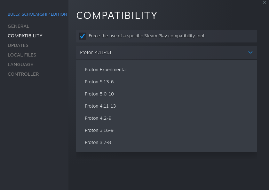Choose Proton 5.13-6 from the dropdown list
Image resolution: width=269 pixels, height=190 pixels.
pyautogui.click(x=99, y=82)
